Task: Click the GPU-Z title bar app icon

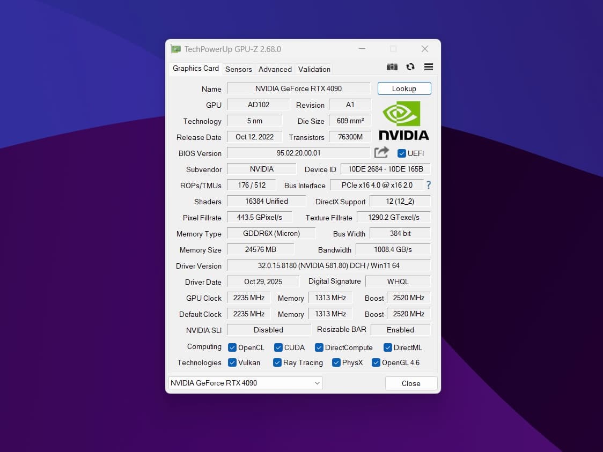Action: pyautogui.click(x=176, y=49)
